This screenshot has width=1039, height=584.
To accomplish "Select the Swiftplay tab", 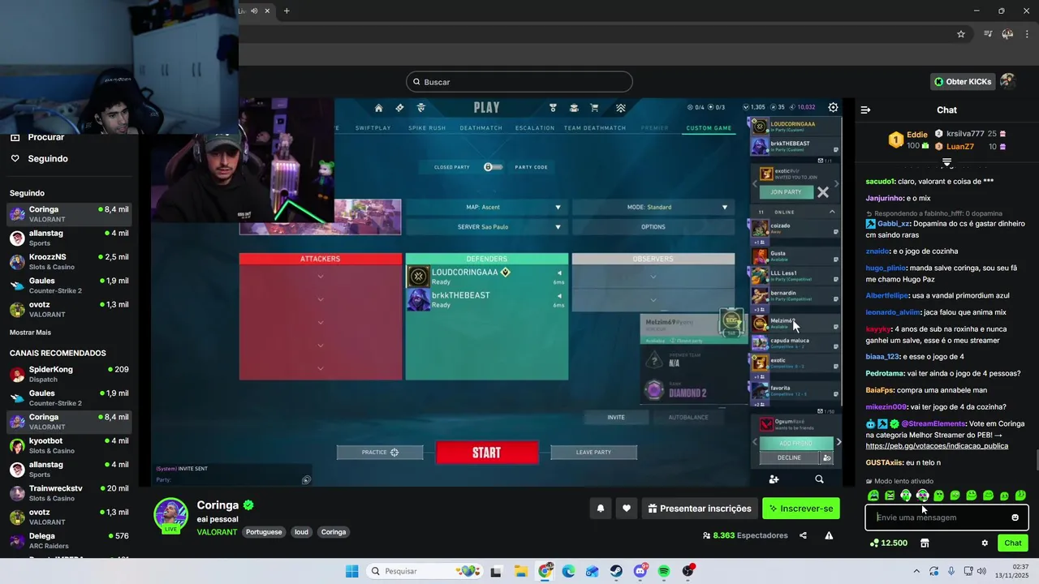I will (x=373, y=128).
